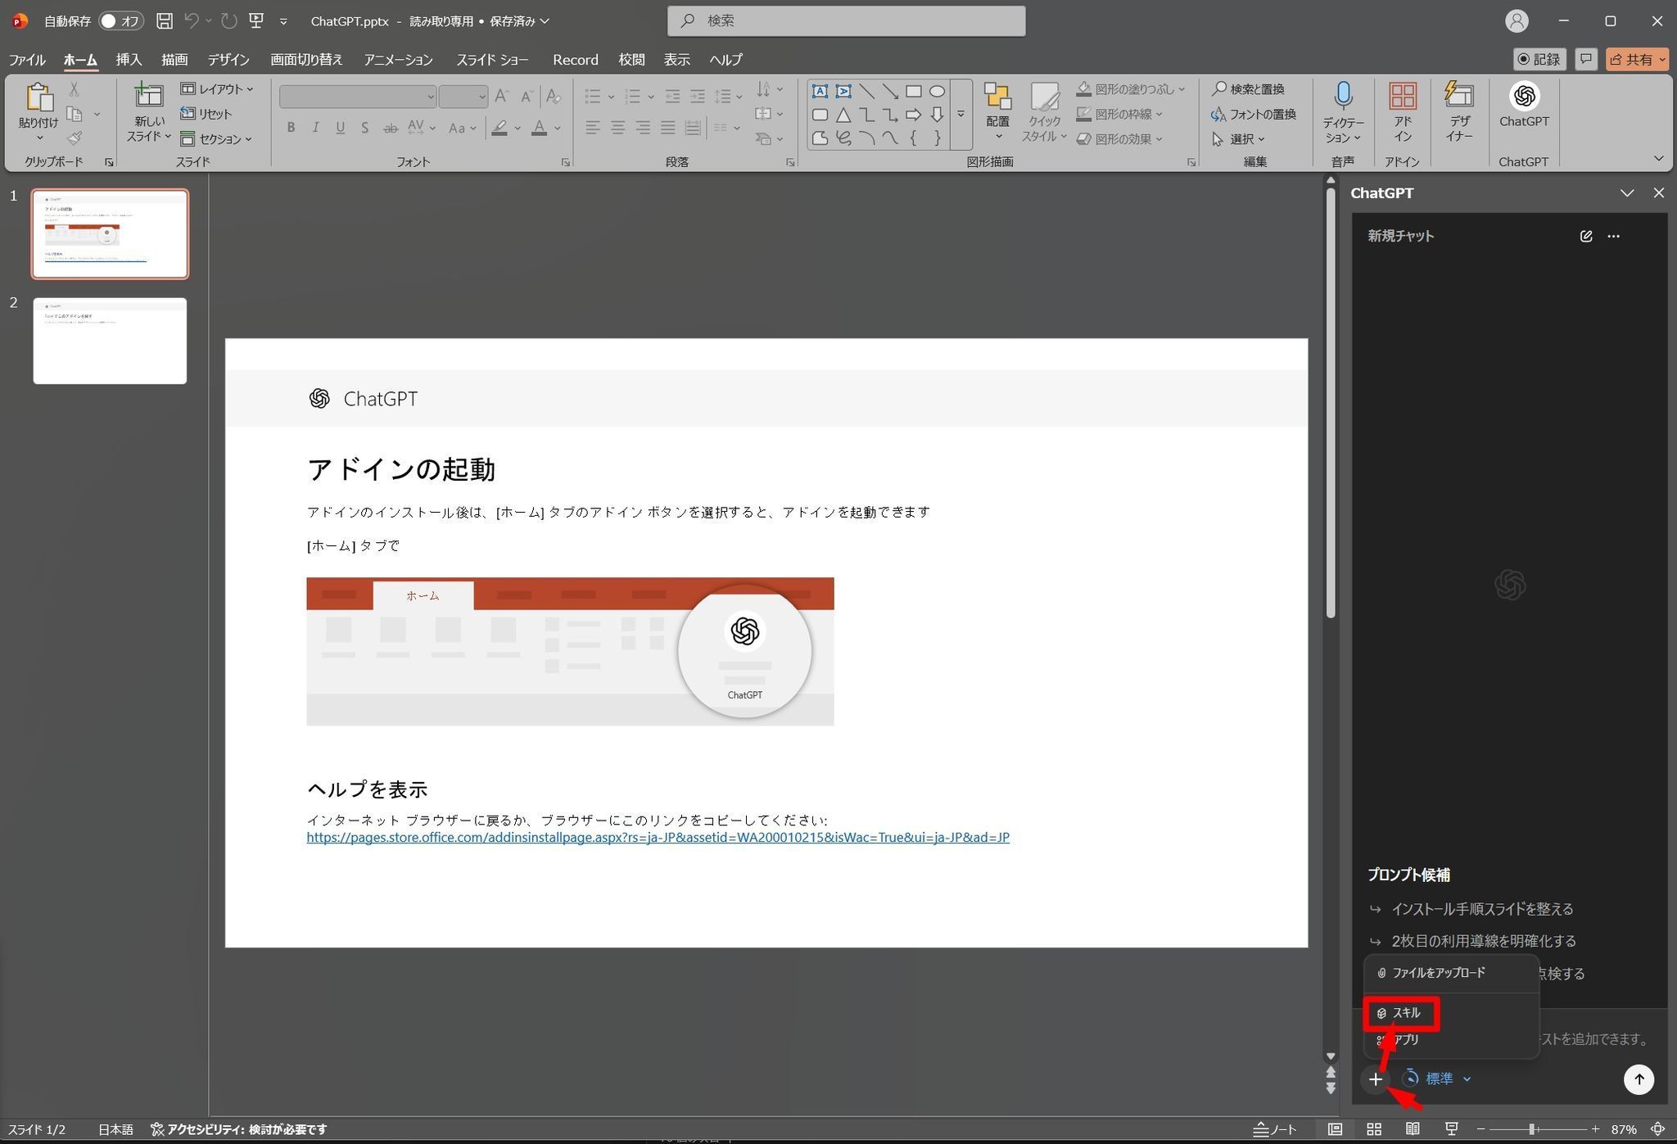
Task: Open the font name combo box
Action: click(357, 97)
